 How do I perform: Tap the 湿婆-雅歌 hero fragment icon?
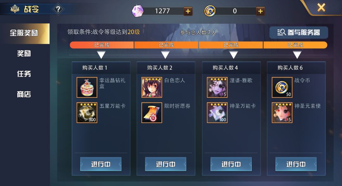pos(217,87)
